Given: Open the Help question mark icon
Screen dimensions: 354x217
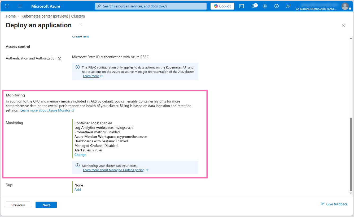Looking at the screenshot, I should [277, 6].
